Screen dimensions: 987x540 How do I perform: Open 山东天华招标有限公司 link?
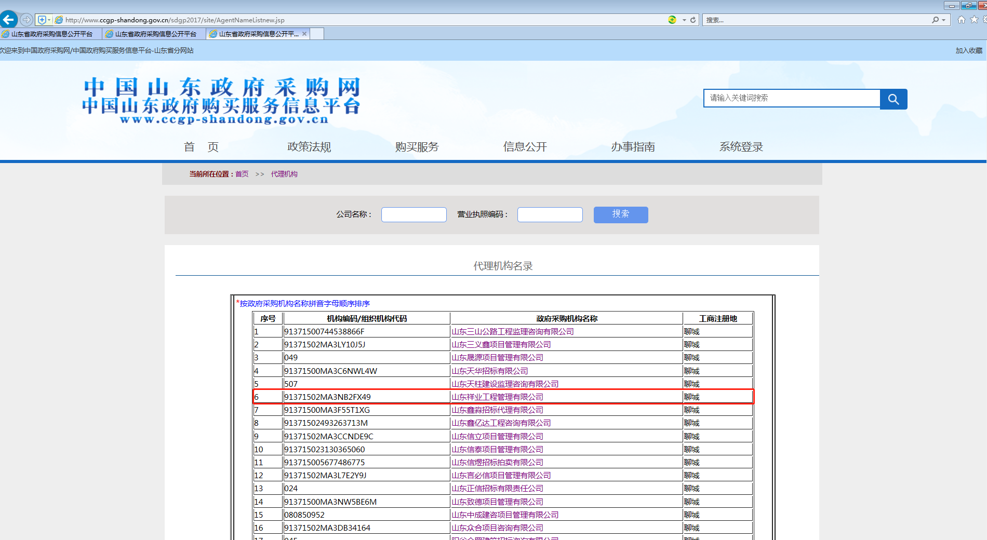pos(490,371)
